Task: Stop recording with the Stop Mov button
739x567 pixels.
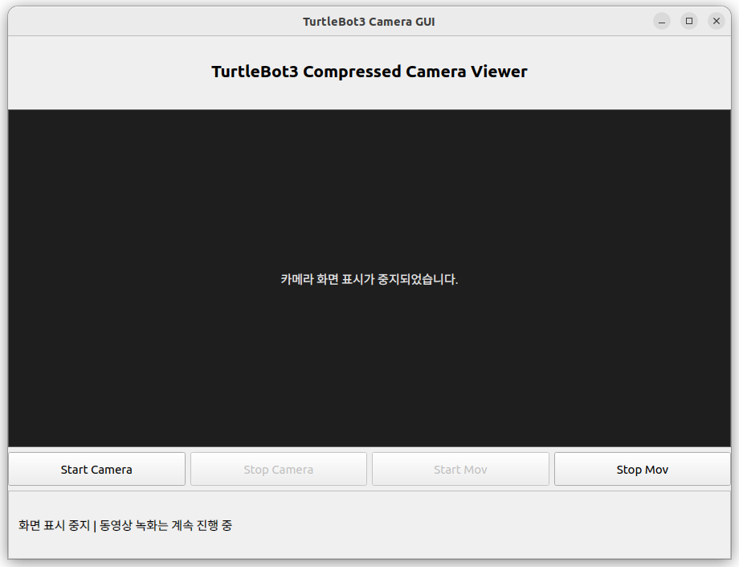Action: tap(643, 469)
